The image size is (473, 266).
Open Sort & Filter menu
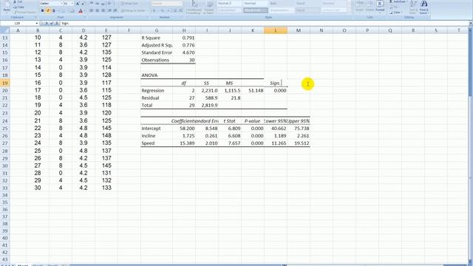(x=413, y=7)
